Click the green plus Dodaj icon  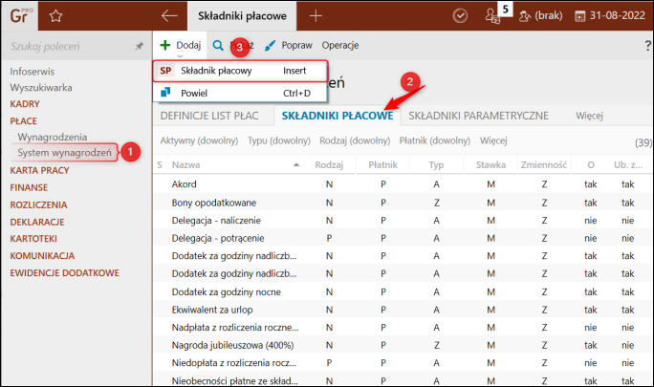165,45
